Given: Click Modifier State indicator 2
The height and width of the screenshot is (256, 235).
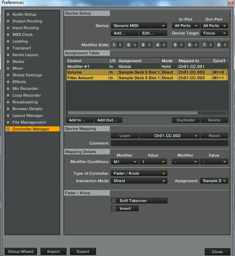Looking at the screenshot, I should coord(132,45).
